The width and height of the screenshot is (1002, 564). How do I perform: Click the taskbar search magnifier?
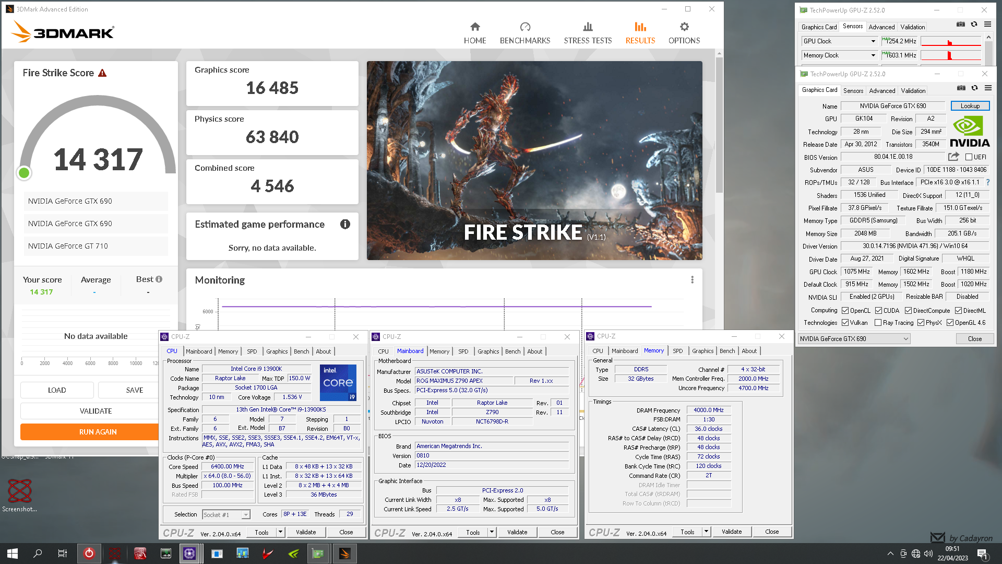pos(38,554)
